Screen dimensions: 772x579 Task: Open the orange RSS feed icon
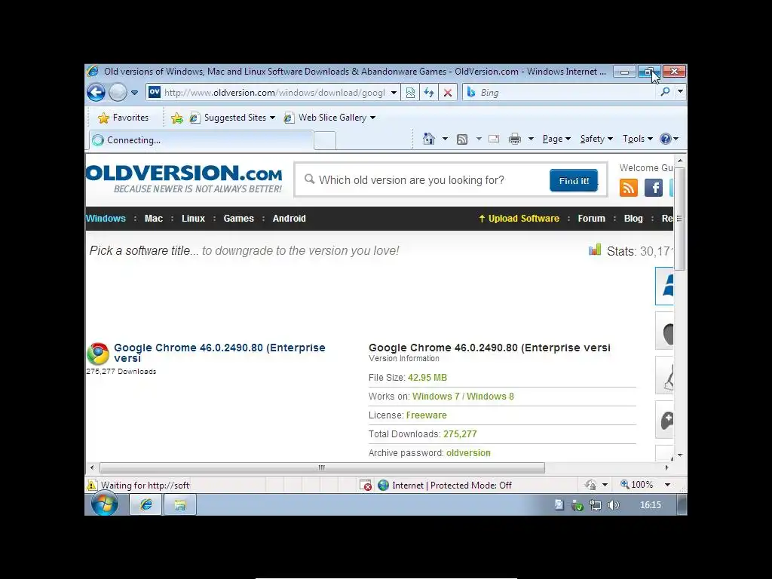629,188
